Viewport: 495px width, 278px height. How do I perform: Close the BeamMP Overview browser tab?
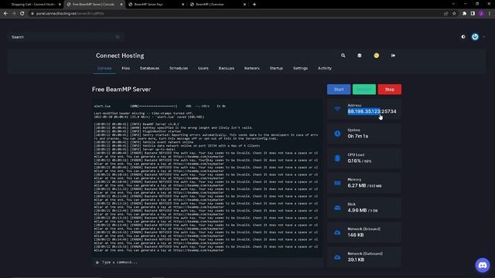244,5
